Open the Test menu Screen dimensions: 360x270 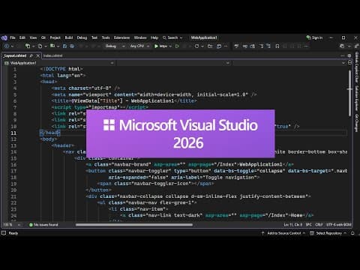(94, 37)
